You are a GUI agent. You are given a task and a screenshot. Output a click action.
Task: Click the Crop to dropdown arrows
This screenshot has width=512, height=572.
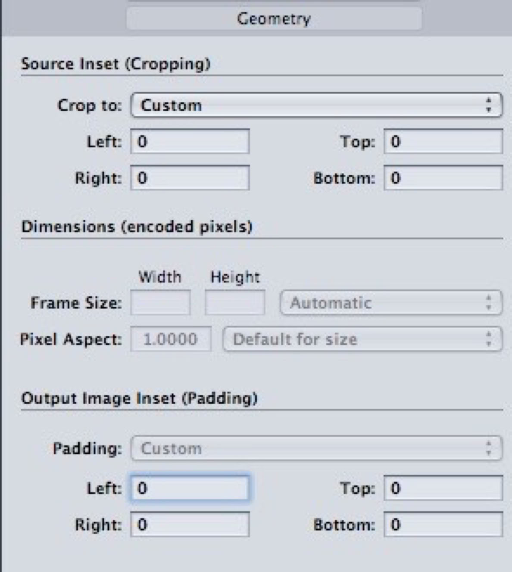coord(488,105)
